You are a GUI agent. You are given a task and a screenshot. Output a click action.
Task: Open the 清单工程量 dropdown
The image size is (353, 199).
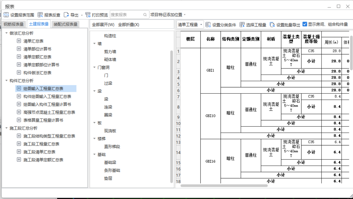[190, 25]
